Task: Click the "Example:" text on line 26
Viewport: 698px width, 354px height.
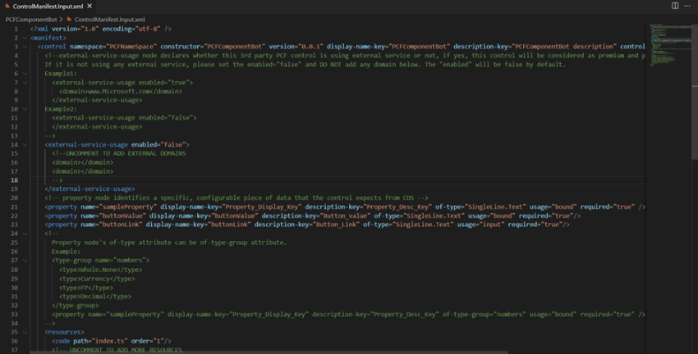Action: 66,252
